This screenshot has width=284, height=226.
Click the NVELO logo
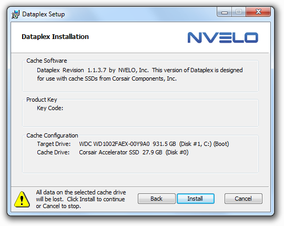coord(223,38)
